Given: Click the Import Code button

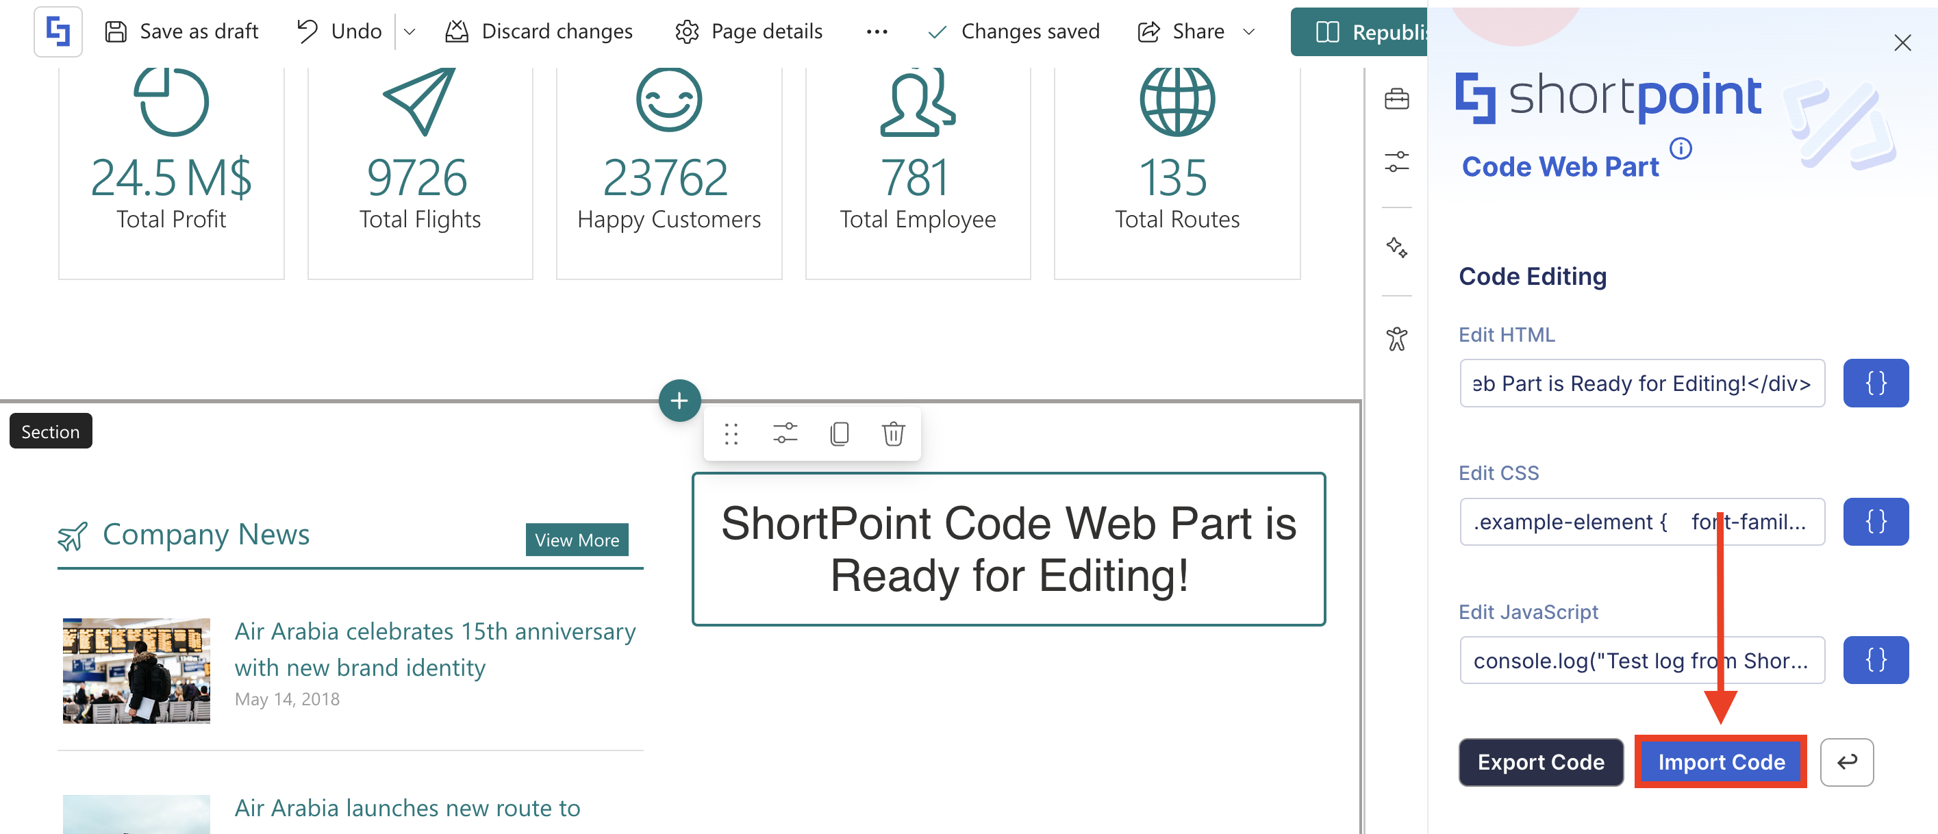Looking at the screenshot, I should click(x=1721, y=762).
